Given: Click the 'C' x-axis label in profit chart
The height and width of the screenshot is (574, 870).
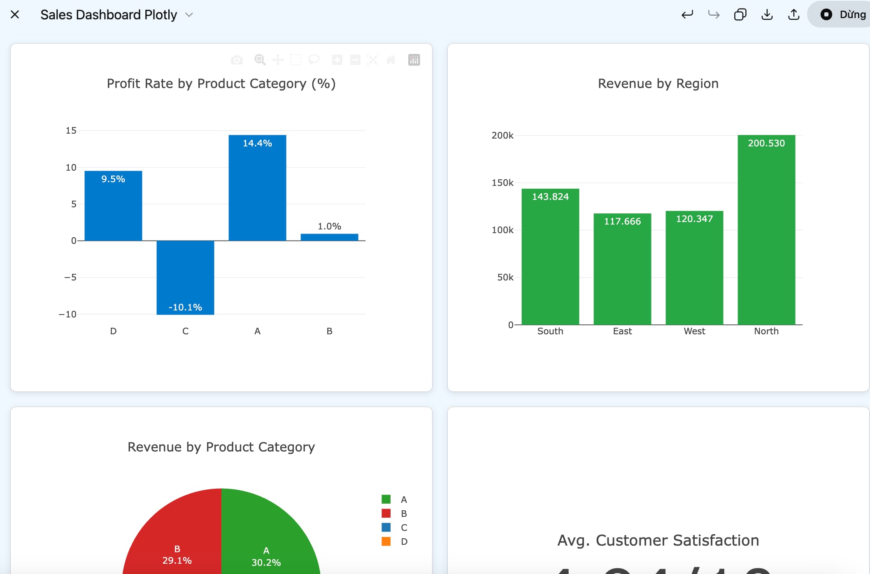Looking at the screenshot, I should point(185,331).
